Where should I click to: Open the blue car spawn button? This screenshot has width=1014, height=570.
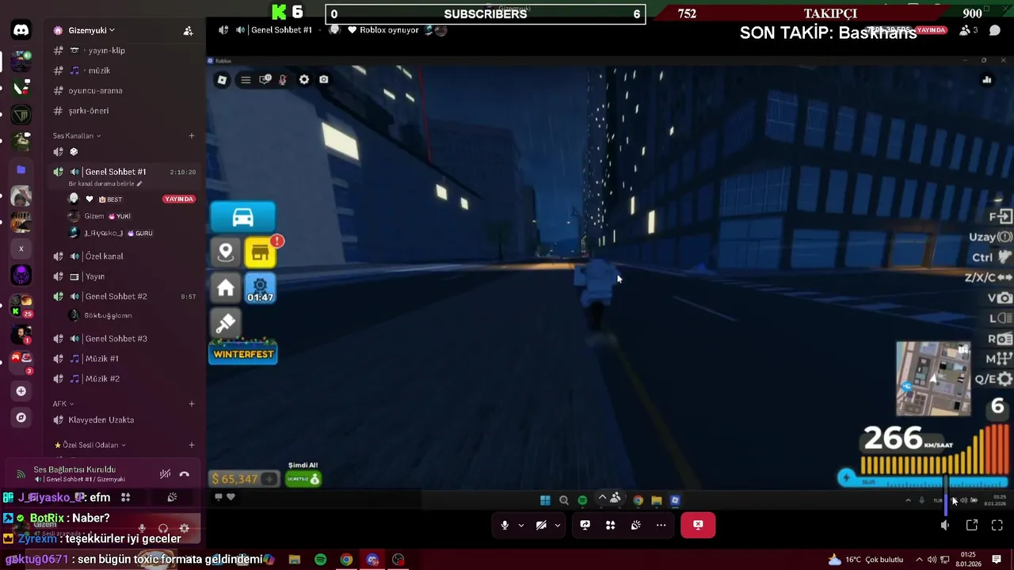click(243, 218)
